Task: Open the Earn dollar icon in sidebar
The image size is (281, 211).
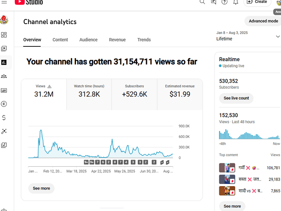Action: click(4, 118)
